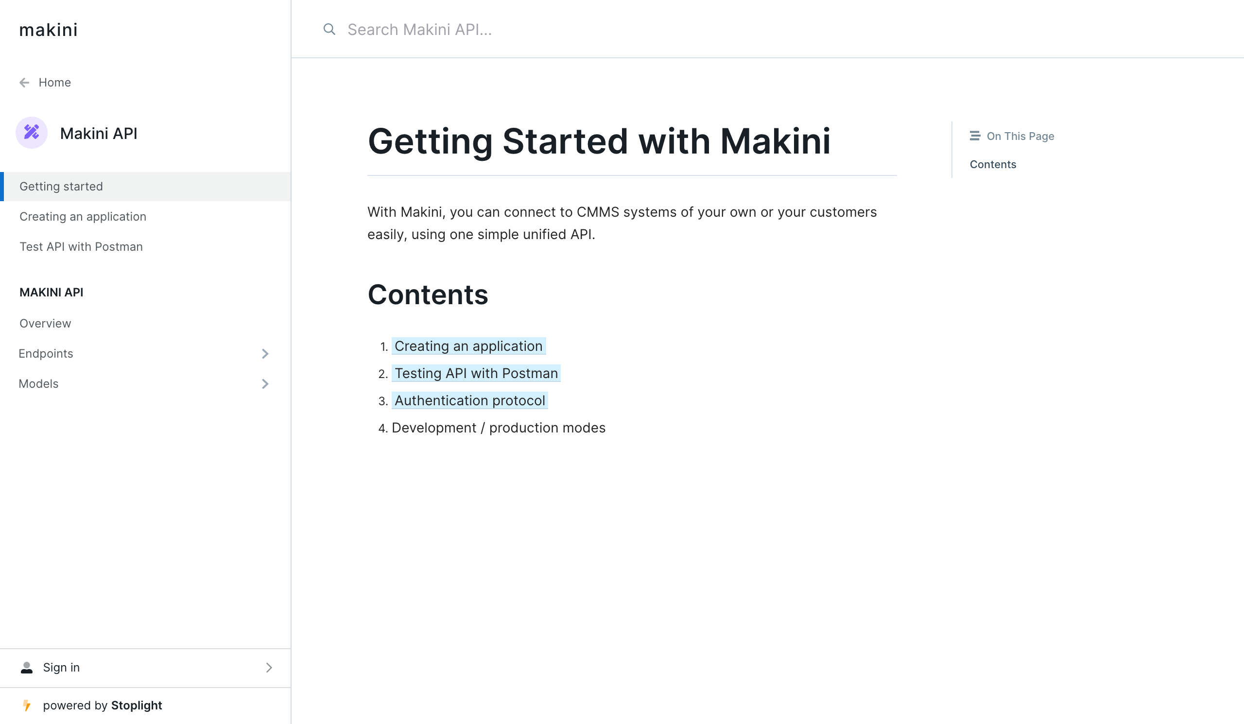
Task: Follow the Creating an application content link
Action: pos(468,346)
